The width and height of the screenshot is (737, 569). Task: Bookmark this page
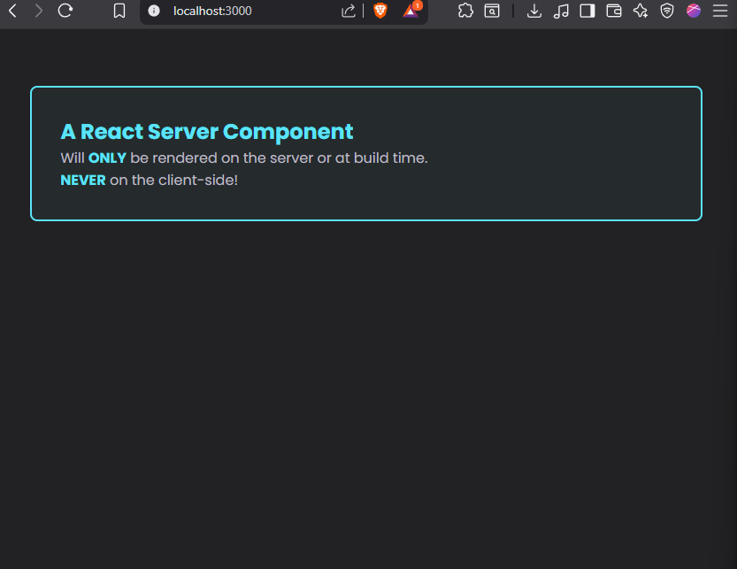point(119,11)
